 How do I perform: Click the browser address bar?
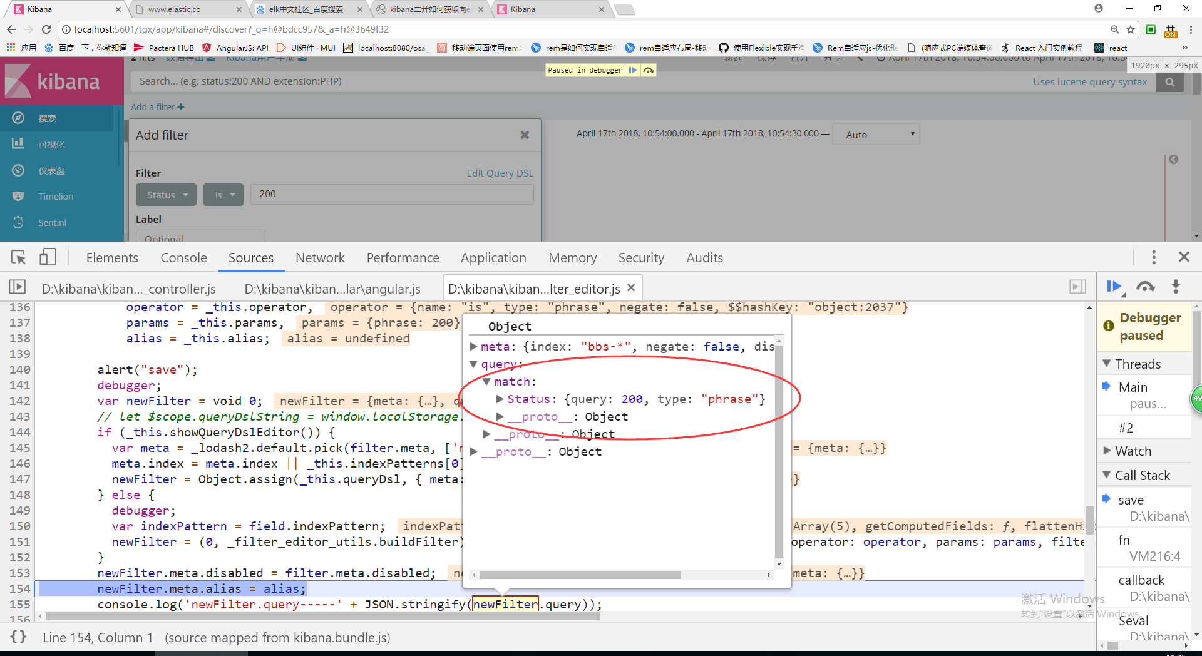(x=582, y=29)
